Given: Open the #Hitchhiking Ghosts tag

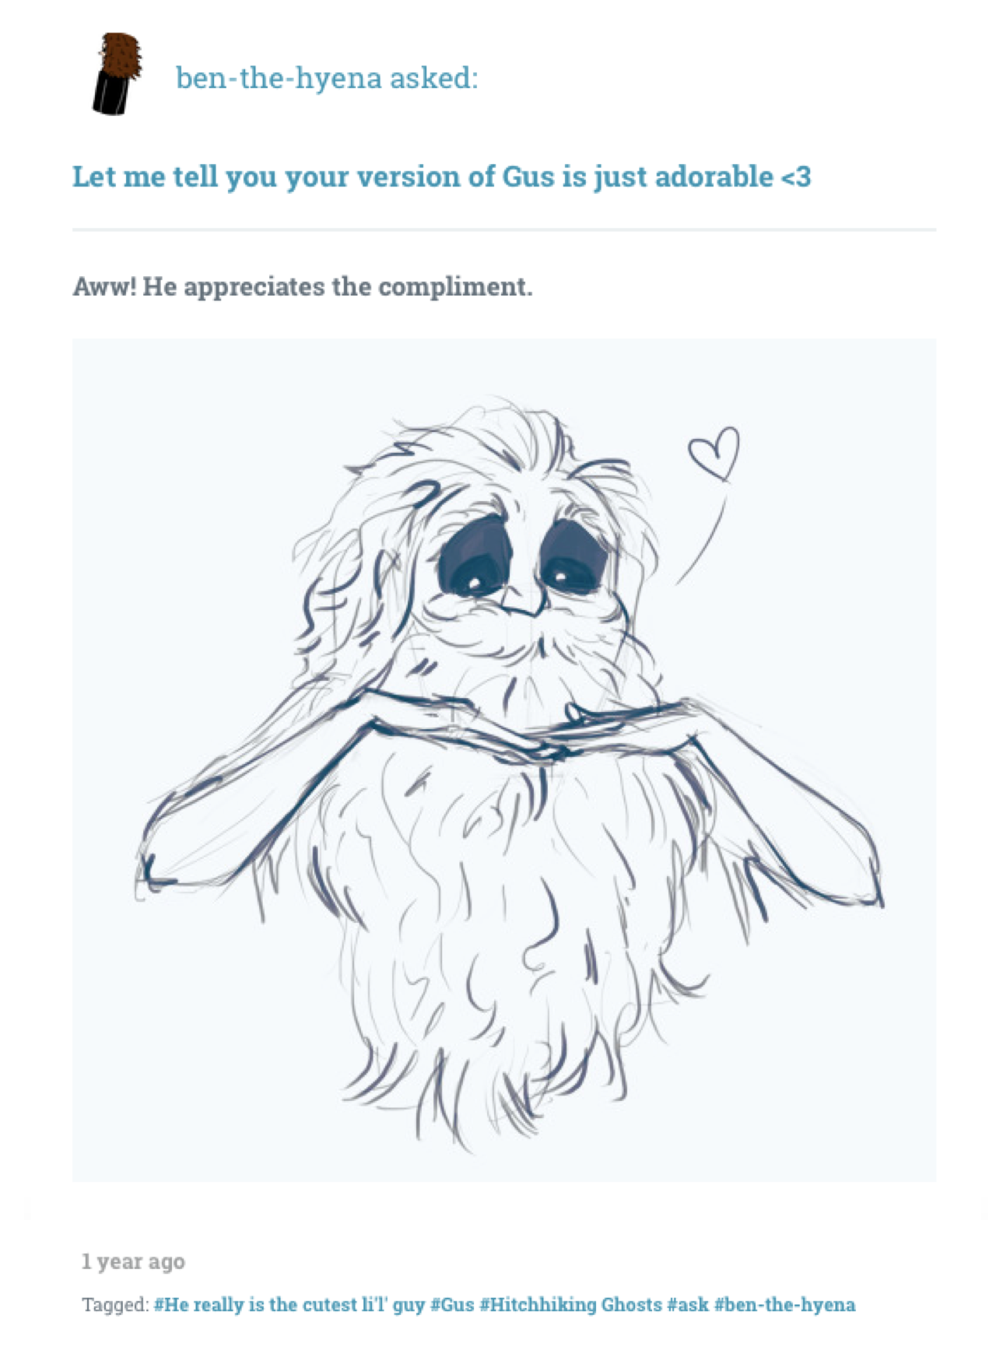Looking at the screenshot, I should click(x=570, y=1305).
